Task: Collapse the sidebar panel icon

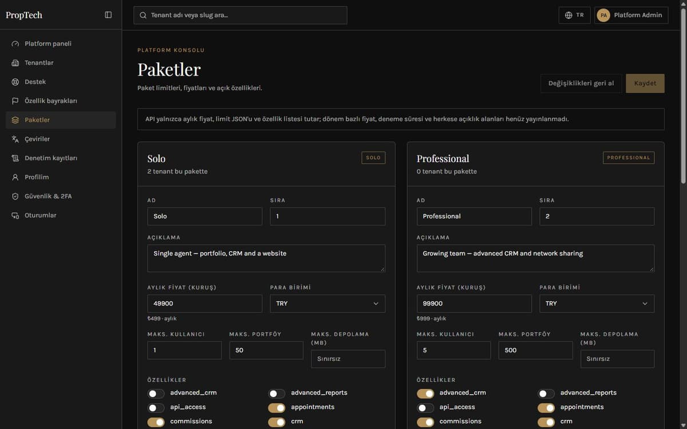Action: [x=108, y=15]
